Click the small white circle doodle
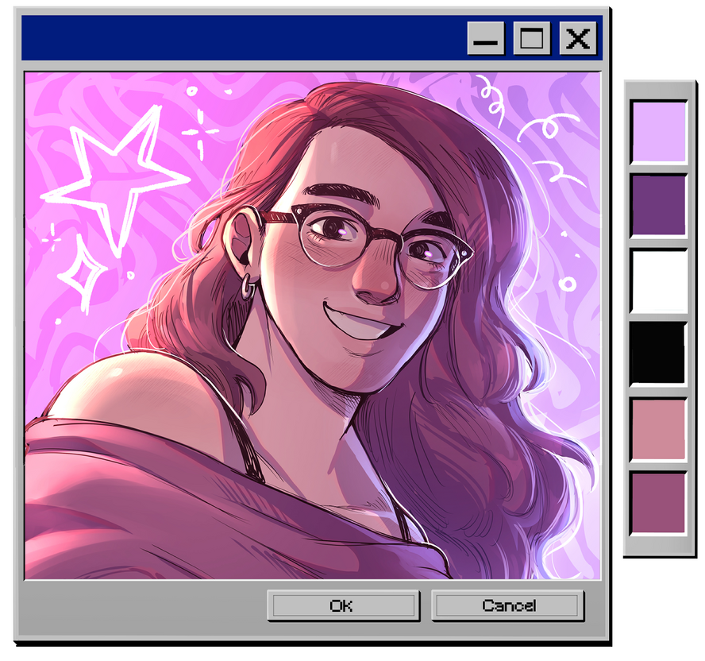The image size is (705, 661). (x=567, y=283)
